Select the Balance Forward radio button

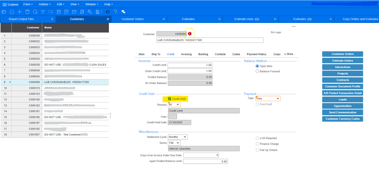257,71
